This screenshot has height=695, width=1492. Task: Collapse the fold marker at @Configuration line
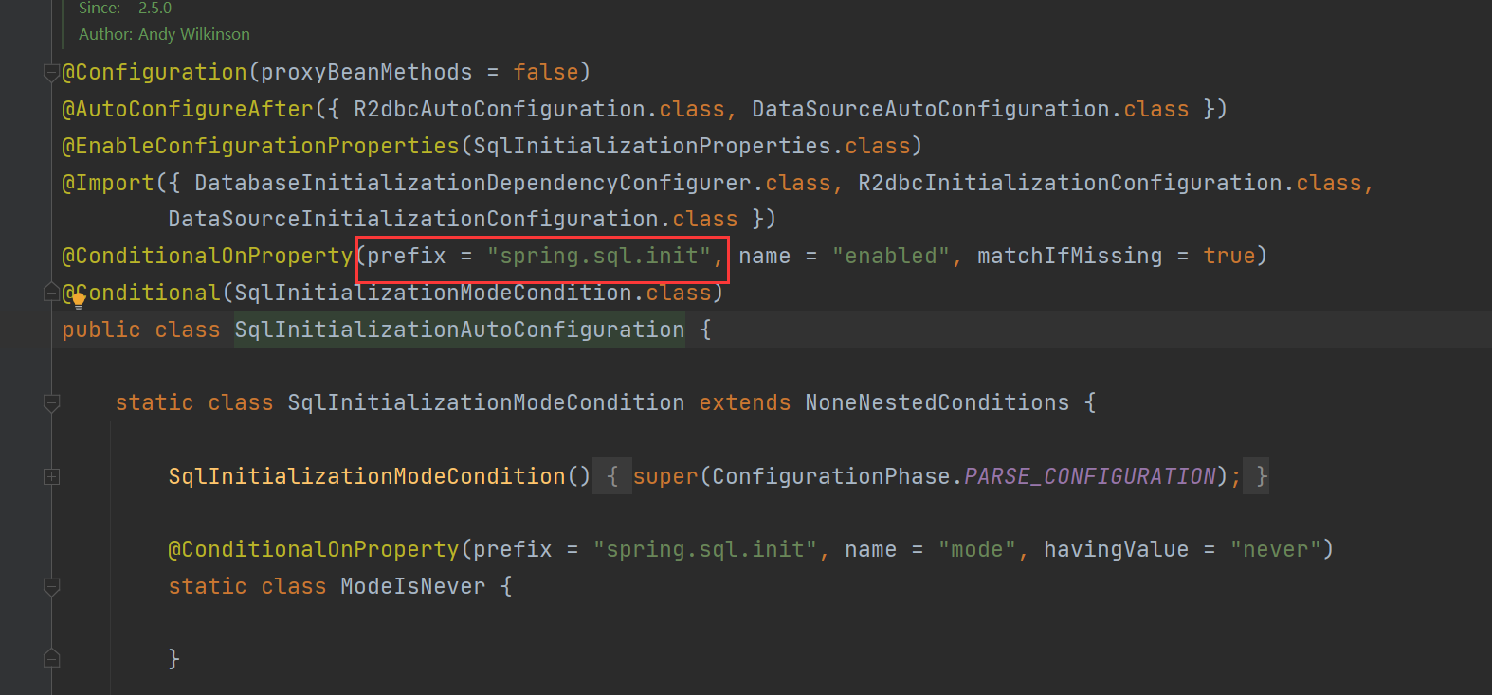pos(51,73)
